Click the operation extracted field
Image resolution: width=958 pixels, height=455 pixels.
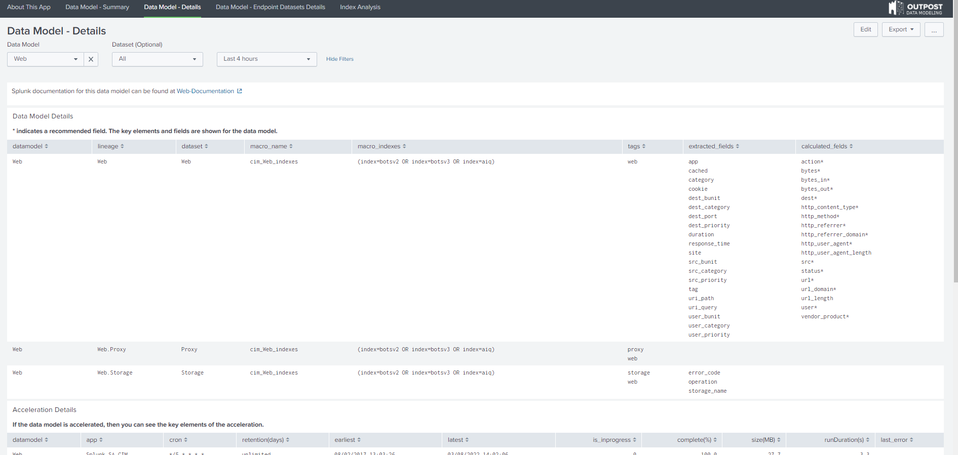703,382
